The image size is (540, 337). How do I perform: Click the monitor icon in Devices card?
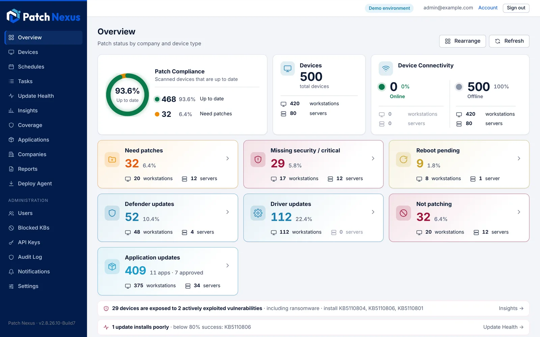tap(288, 68)
